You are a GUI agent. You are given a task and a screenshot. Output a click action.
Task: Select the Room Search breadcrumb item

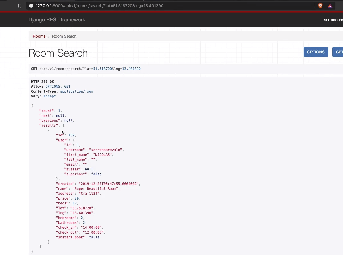coord(64,36)
